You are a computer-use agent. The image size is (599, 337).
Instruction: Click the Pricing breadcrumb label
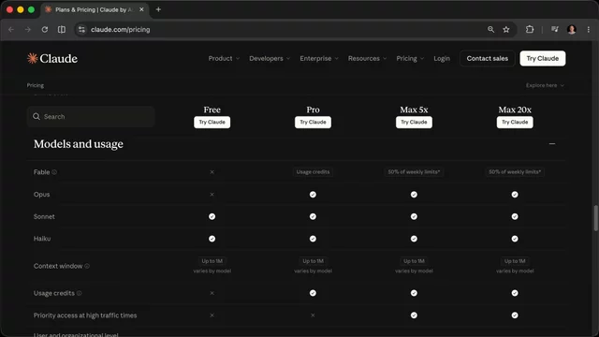(x=36, y=85)
